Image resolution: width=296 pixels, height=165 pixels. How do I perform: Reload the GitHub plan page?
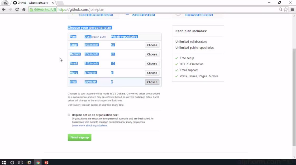(x=17, y=9)
